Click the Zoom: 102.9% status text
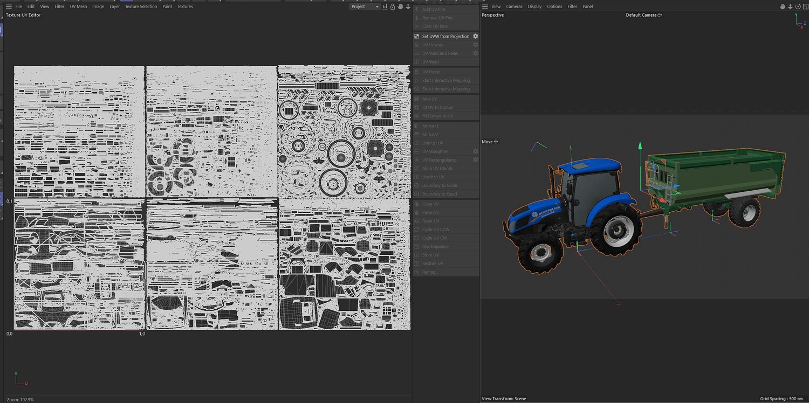Screen dimensions: 809x403 pyautogui.click(x=20, y=400)
